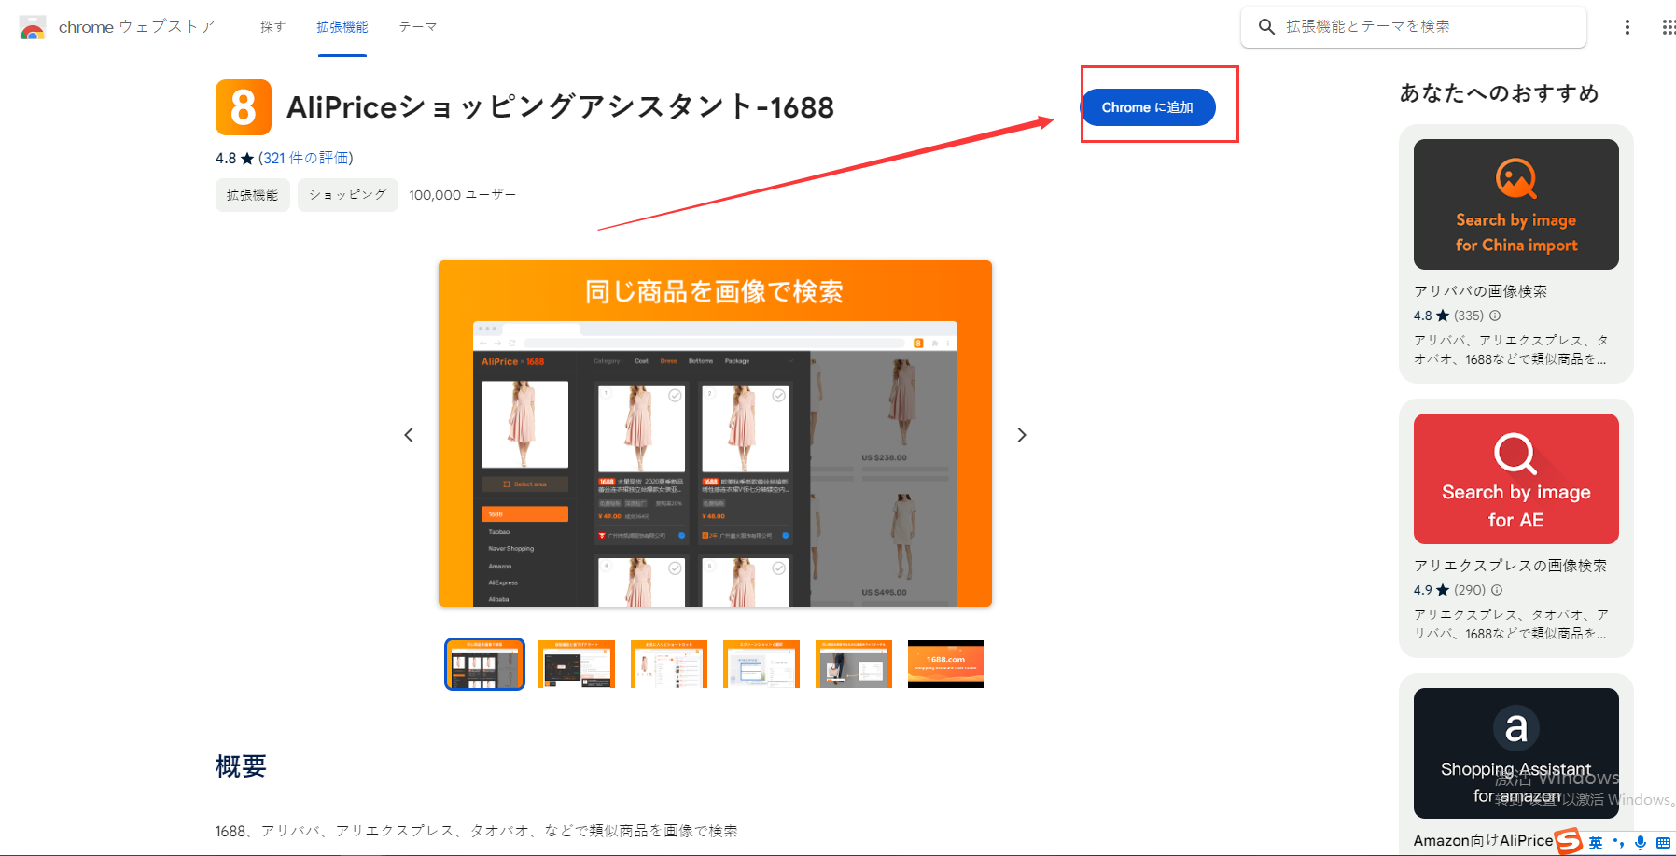
Task: Open the Search by image for AE card
Action: [1516, 479]
